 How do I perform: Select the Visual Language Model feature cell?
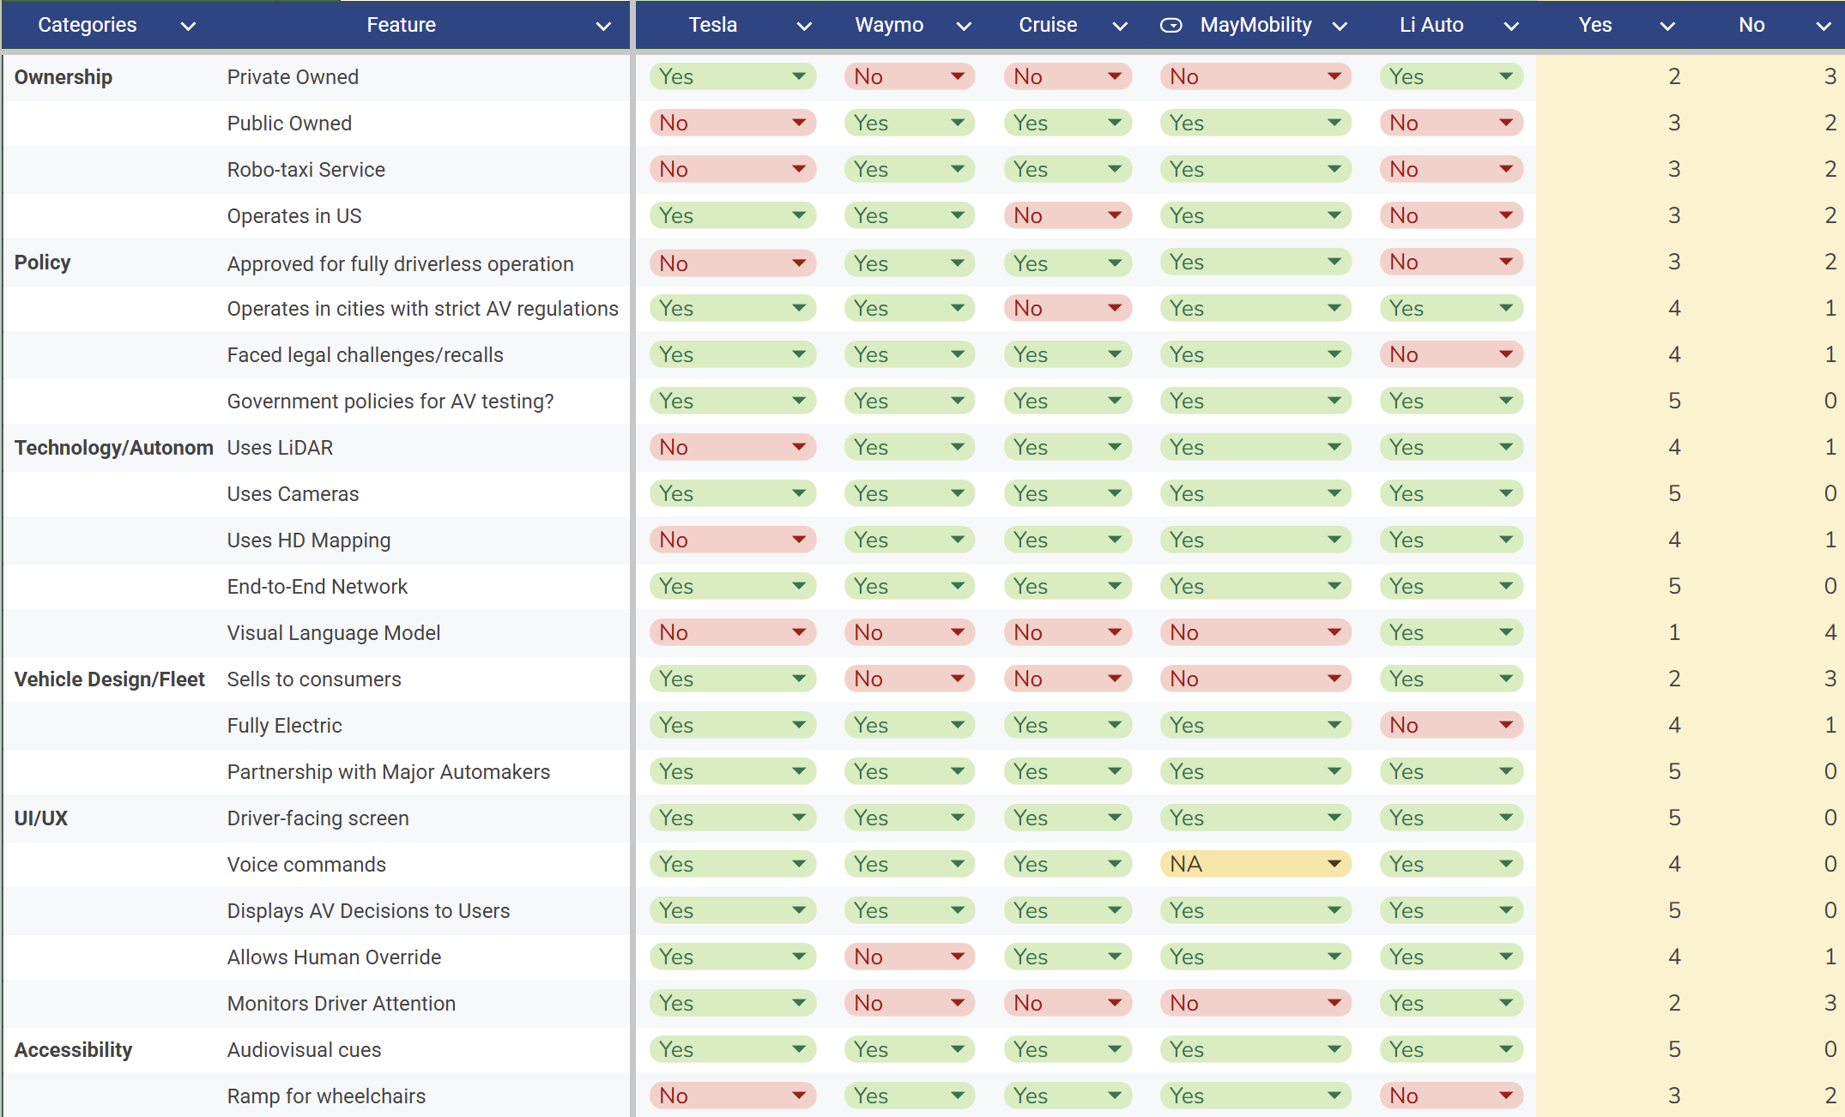point(333,632)
